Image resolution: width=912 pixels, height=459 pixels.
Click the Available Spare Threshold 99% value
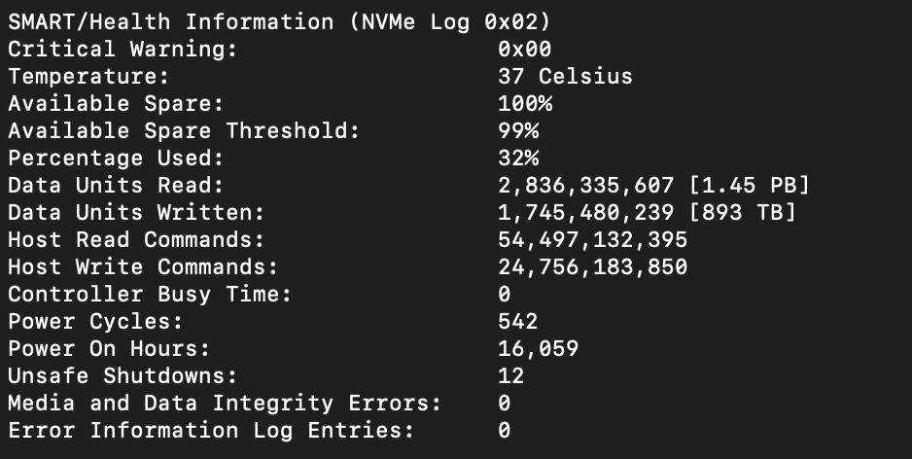click(518, 131)
